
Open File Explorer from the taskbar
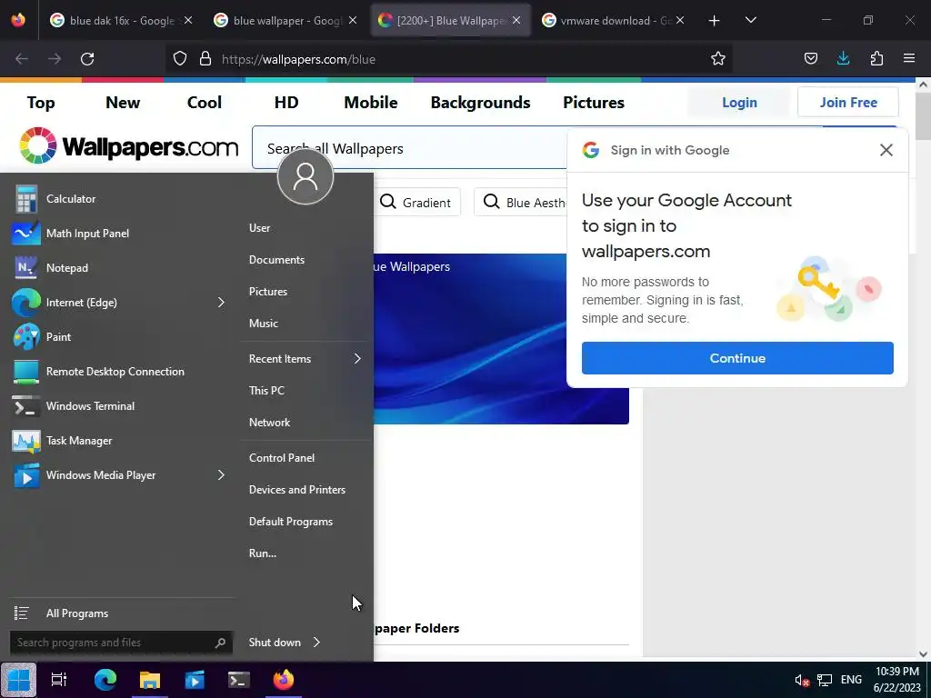click(150, 680)
